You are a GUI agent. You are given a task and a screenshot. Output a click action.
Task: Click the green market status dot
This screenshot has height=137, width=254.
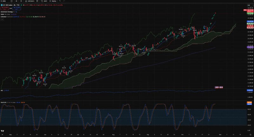point(21,5)
